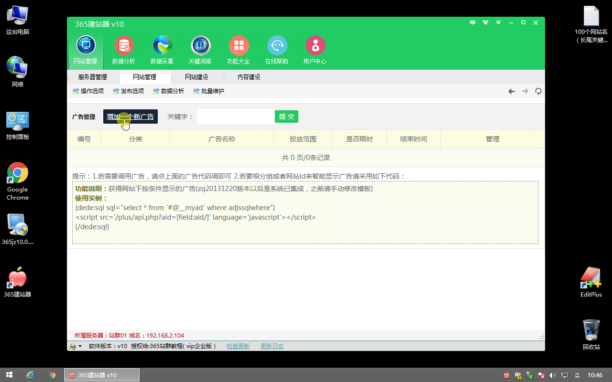The image size is (612, 382).
Task: Click the volume speaker tray icon
Action: click(x=553, y=375)
